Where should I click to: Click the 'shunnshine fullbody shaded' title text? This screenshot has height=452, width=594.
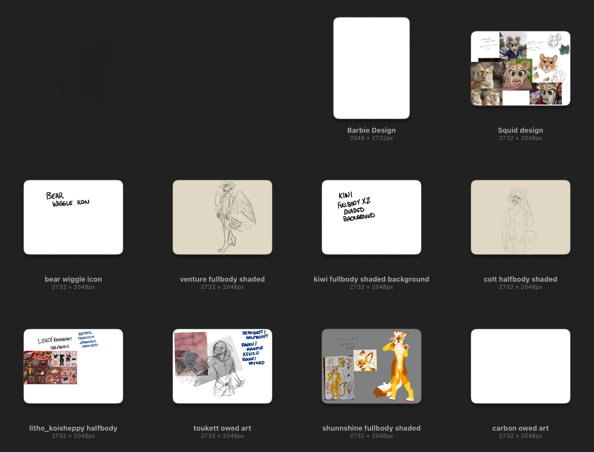tap(371, 428)
